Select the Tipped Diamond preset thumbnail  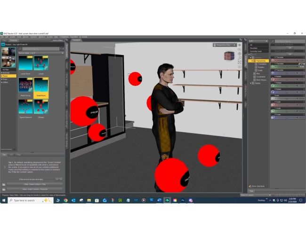click(25, 107)
